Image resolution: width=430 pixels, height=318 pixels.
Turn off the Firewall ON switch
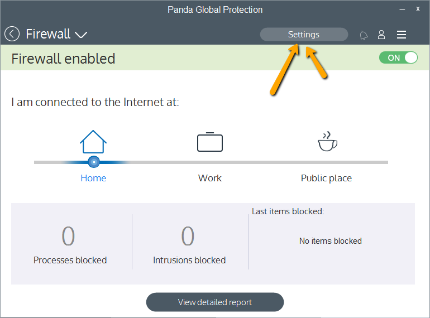[x=398, y=58]
